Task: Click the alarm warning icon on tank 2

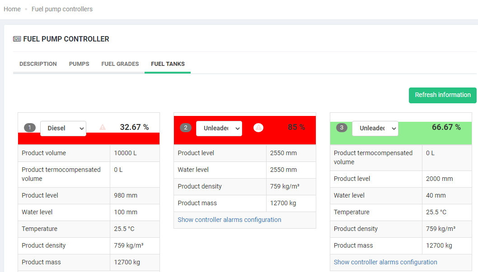Action: pyautogui.click(x=258, y=128)
